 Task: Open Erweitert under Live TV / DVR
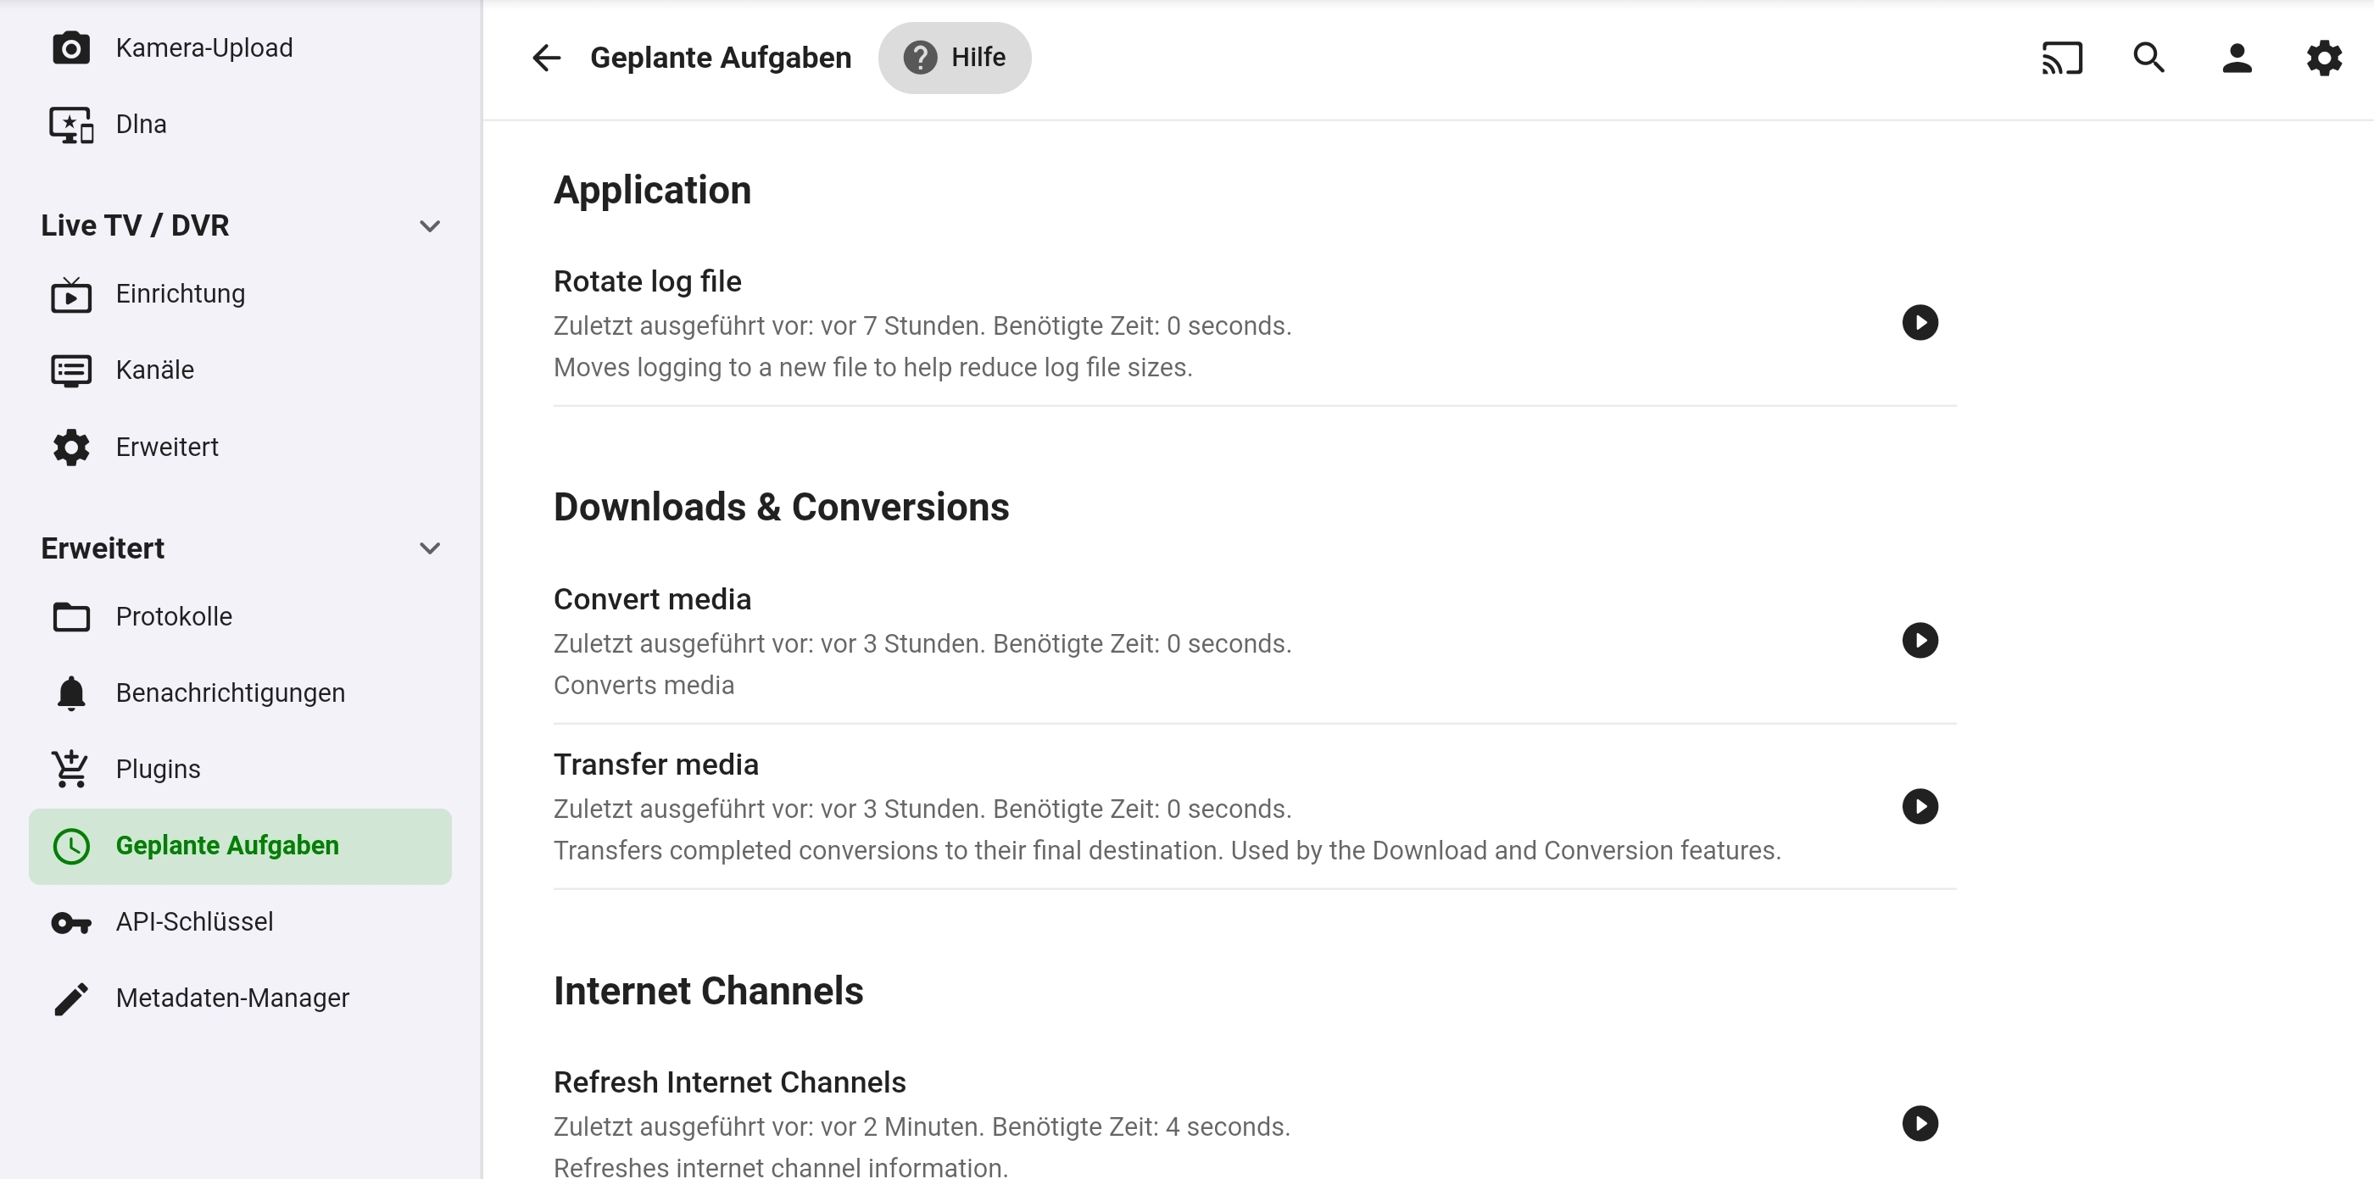coord(240,448)
